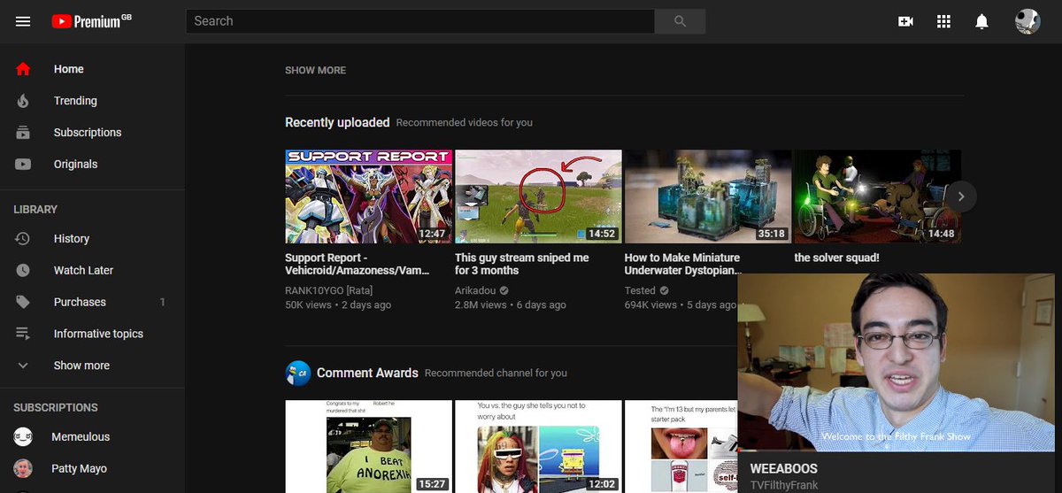The width and height of the screenshot is (1062, 493).
Task: Click the LIBRARY section header
Action: pyautogui.click(x=35, y=210)
